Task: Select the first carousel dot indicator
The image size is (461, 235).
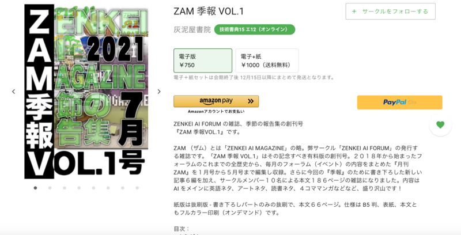Action: point(35,188)
